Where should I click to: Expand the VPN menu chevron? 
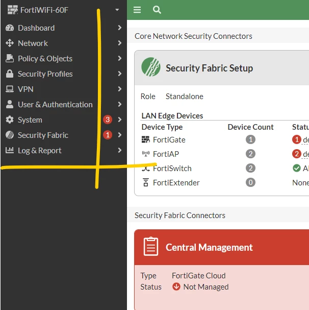(x=120, y=89)
